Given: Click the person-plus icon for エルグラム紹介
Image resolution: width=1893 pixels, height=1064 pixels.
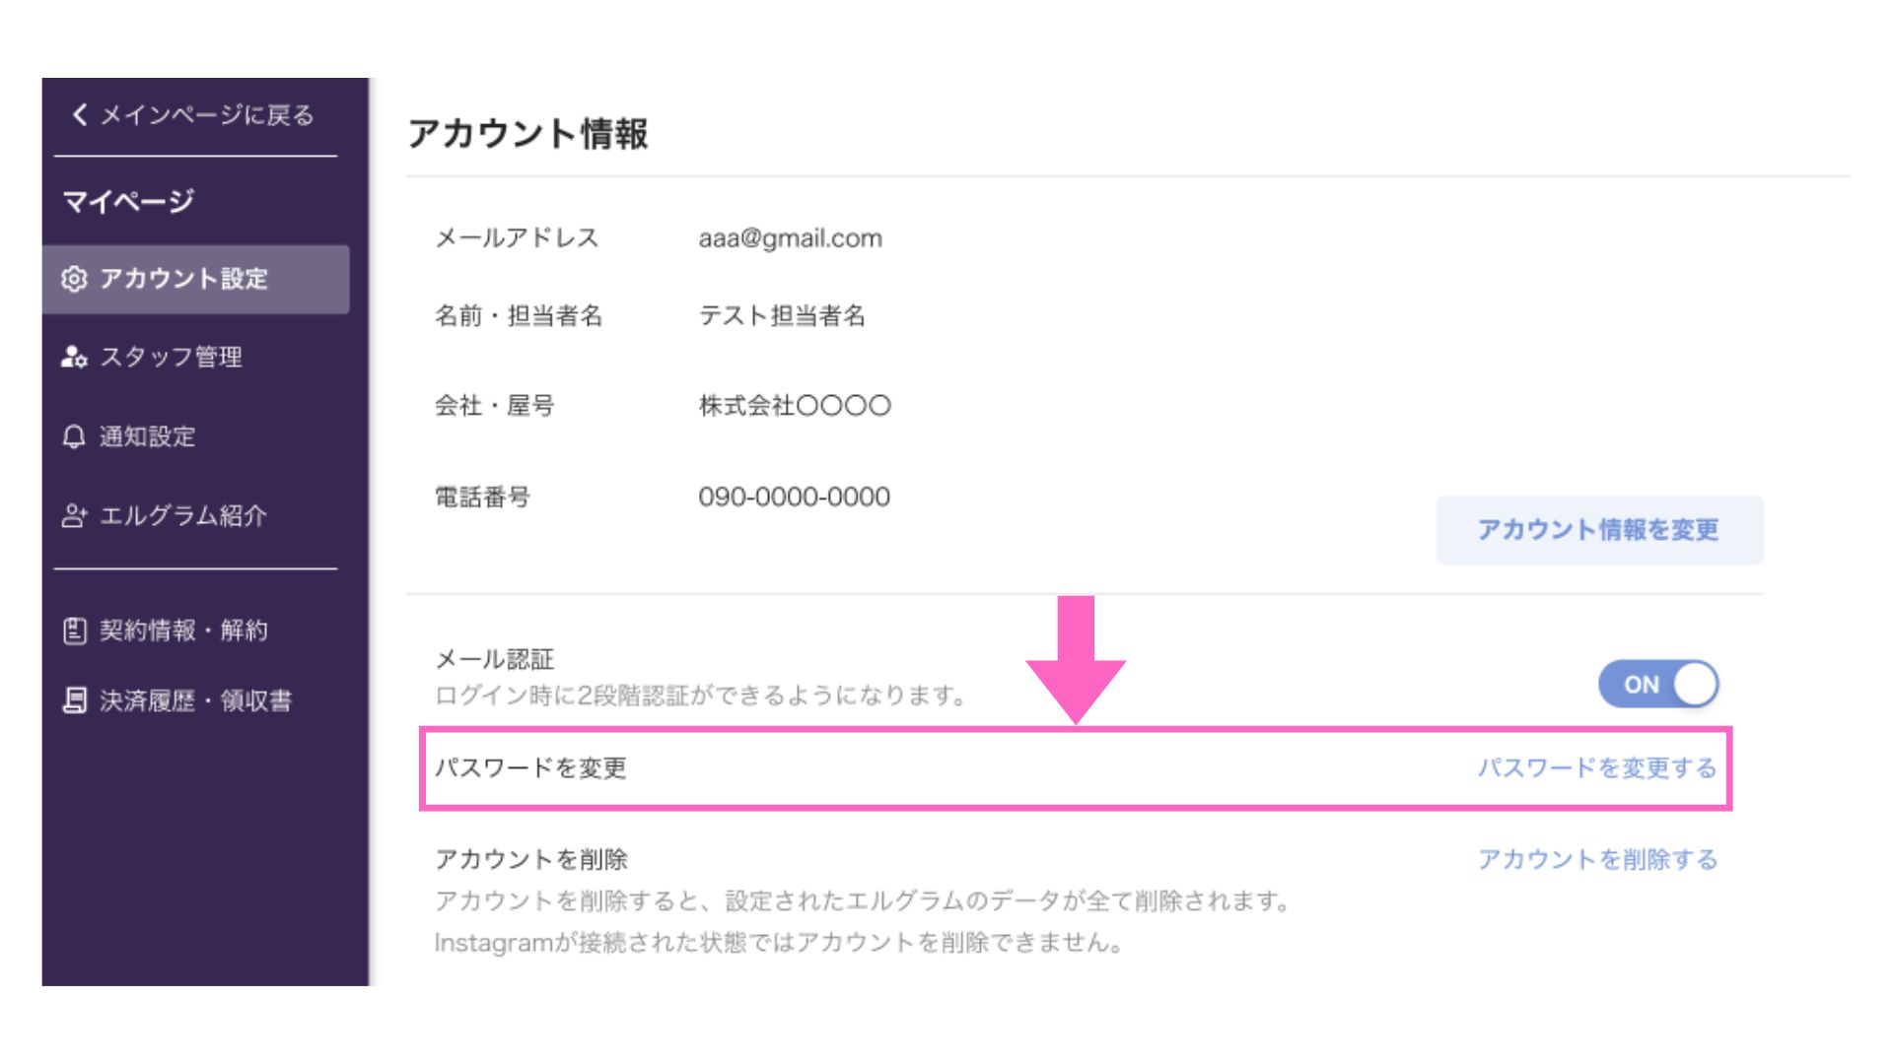Looking at the screenshot, I should tap(74, 515).
